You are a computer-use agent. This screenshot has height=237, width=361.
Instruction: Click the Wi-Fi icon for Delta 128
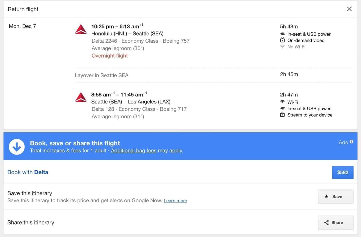click(x=283, y=102)
